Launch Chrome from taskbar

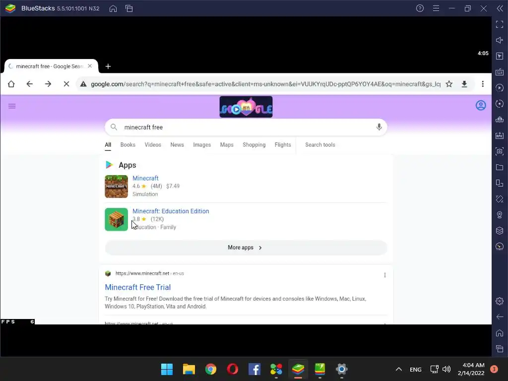pos(210,369)
